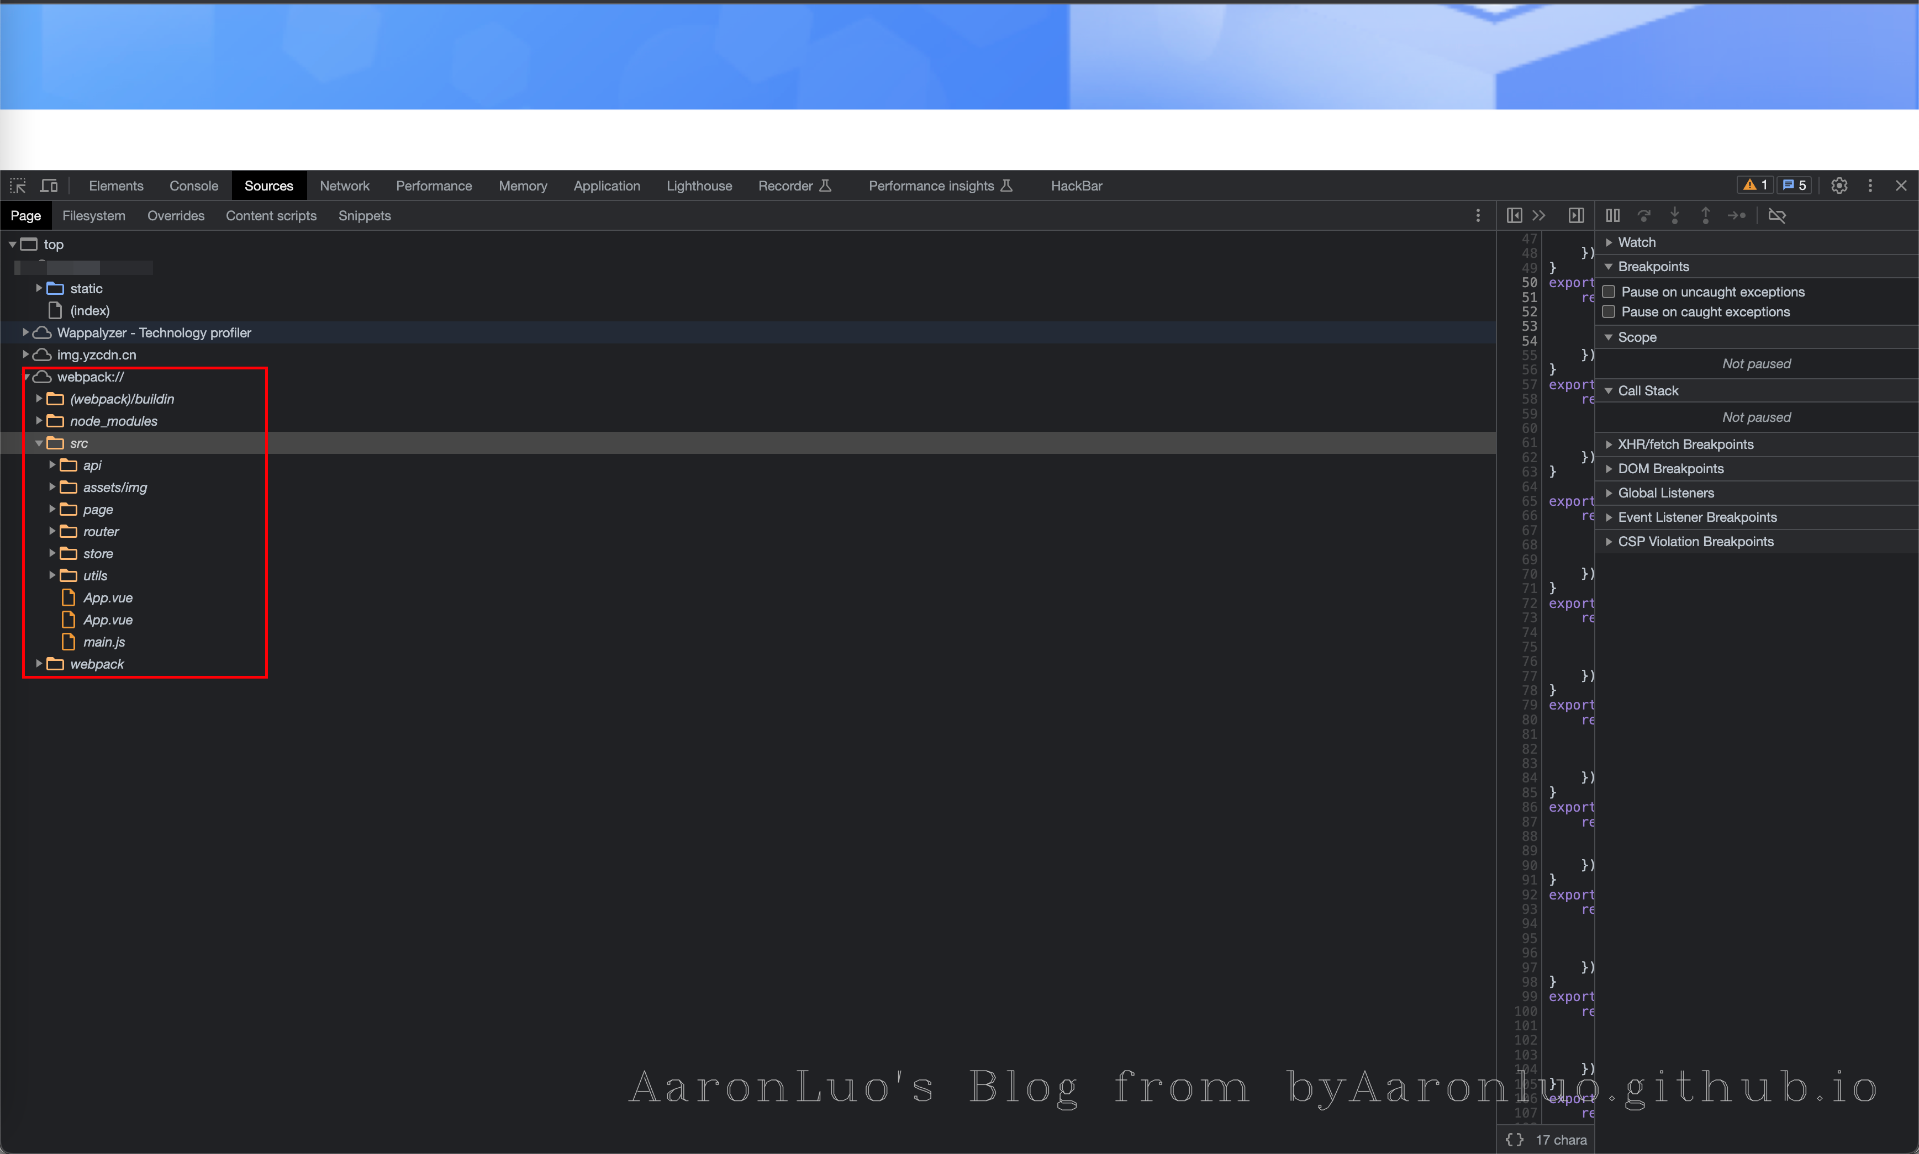Toggle the device toolbar icon
The image size is (1919, 1154).
tap(49, 186)
